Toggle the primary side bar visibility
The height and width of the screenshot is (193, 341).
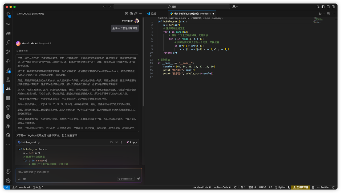[323, 7]
